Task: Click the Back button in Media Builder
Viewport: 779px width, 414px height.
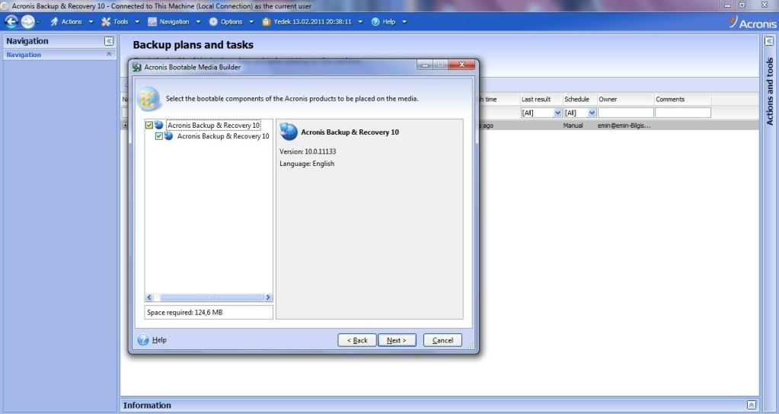Action: tap(356, 340)
